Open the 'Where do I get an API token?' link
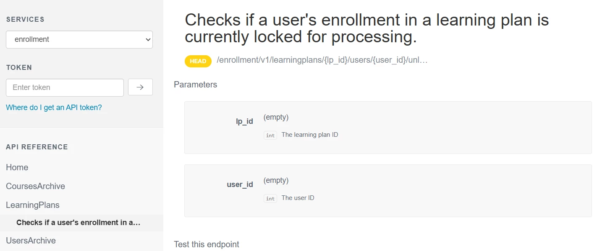This screenshot has height=251, width=597. coord(54,108)
